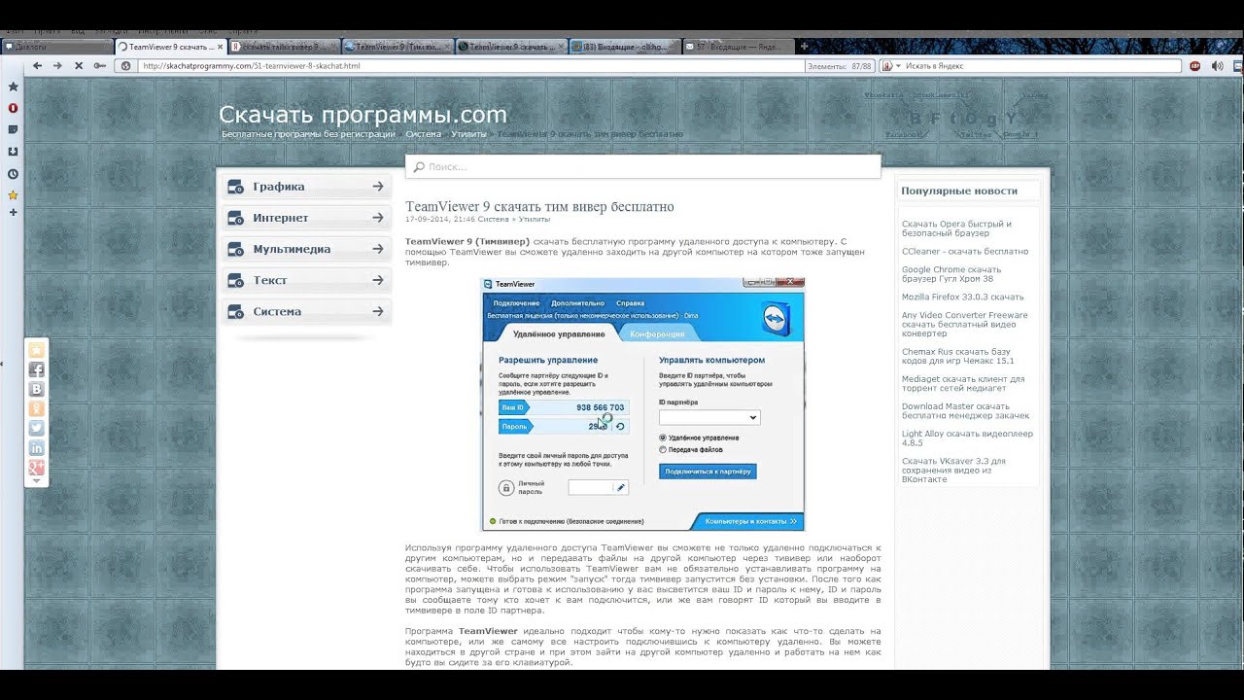Open the notes panel in browser sidebar
This screenshot has width=1244, height=700.
click(x=13, y=129)
